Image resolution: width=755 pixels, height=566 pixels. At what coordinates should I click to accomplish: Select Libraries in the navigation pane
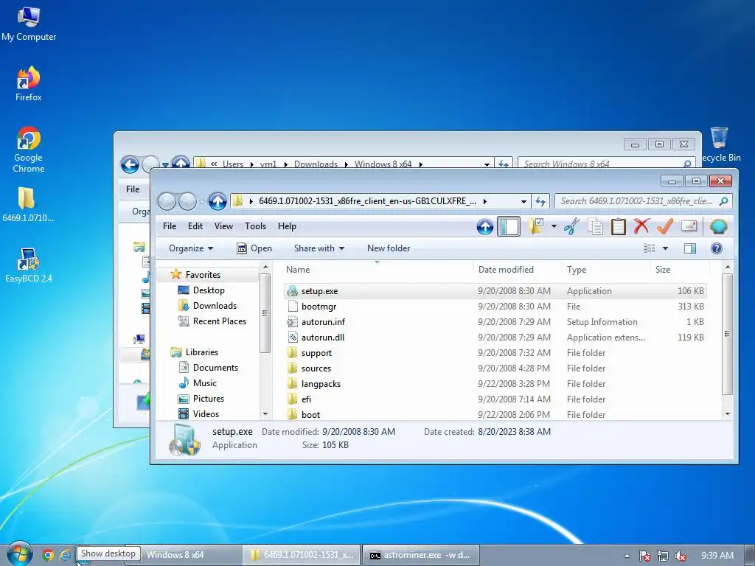[x=202, y=352]
